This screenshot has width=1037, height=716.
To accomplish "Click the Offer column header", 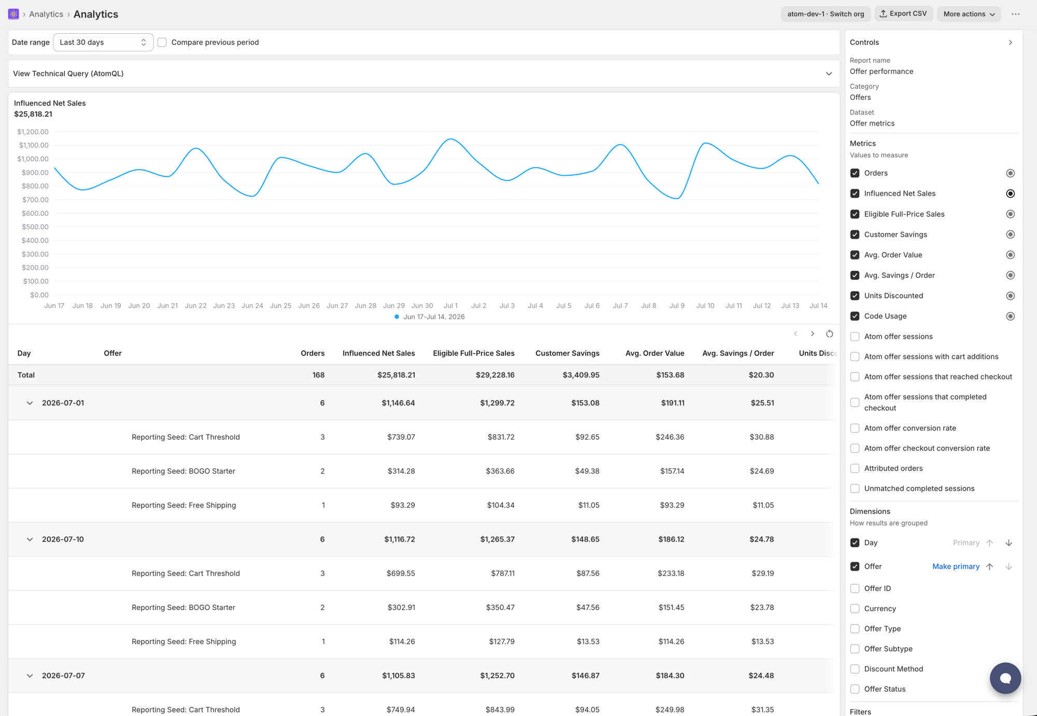I will pos(113,353).
